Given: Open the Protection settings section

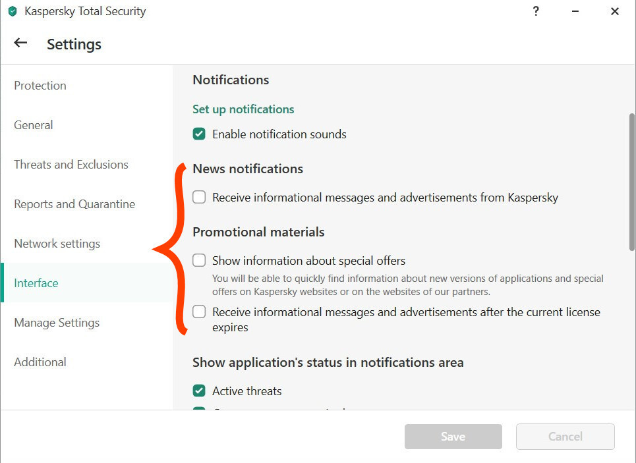Looking at the screenshot, I should tap(40, 86).
